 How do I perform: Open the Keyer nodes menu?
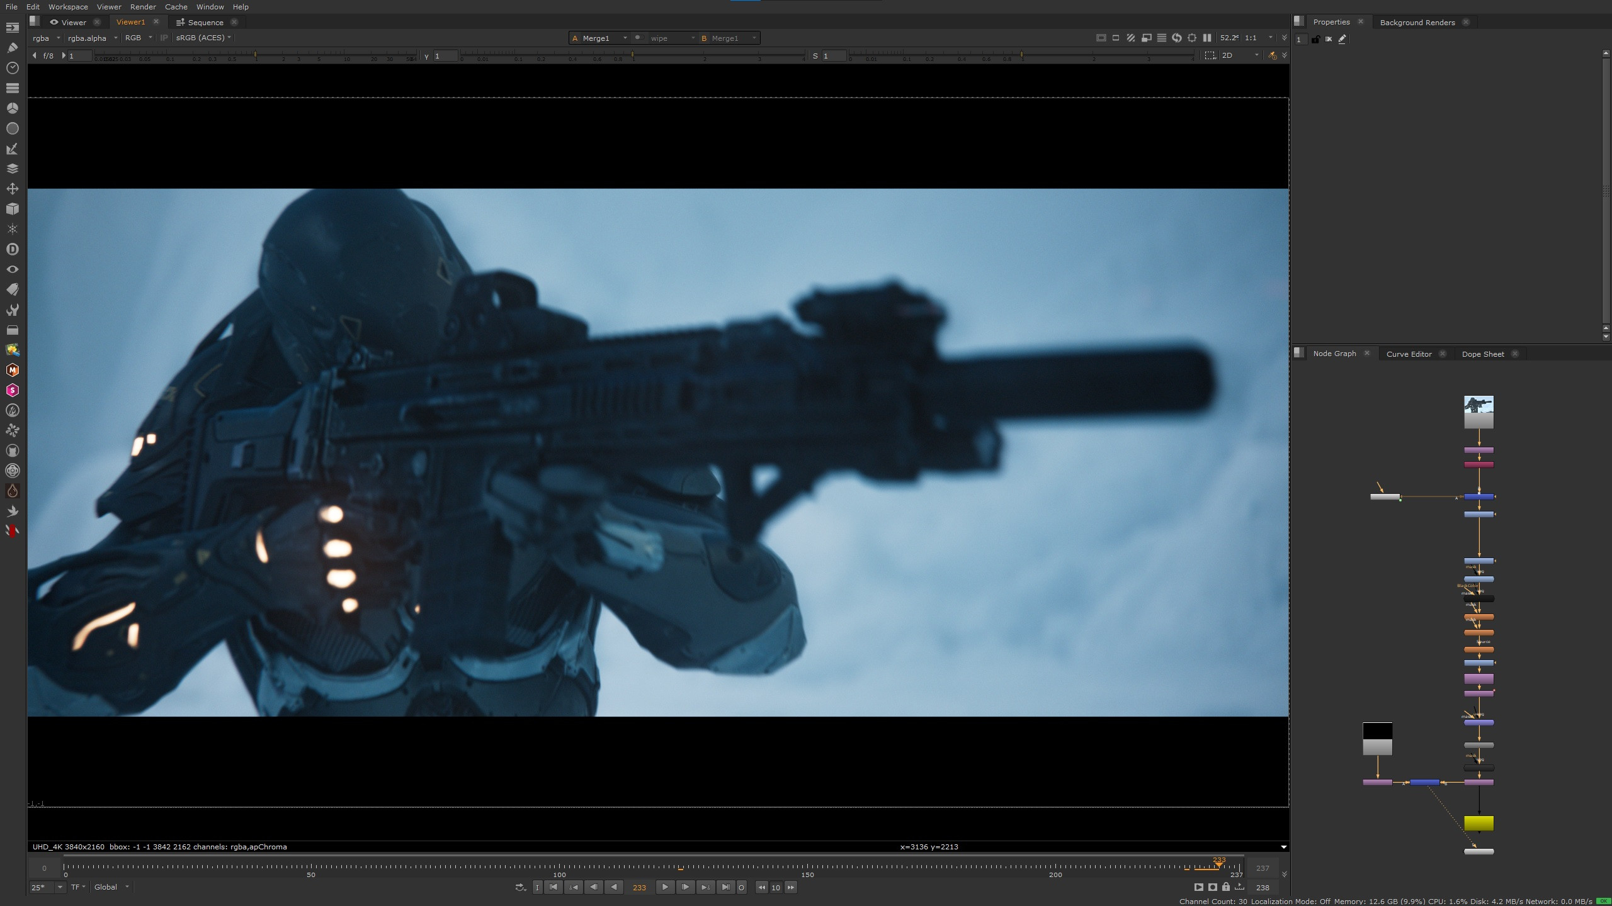coord(12,148)
